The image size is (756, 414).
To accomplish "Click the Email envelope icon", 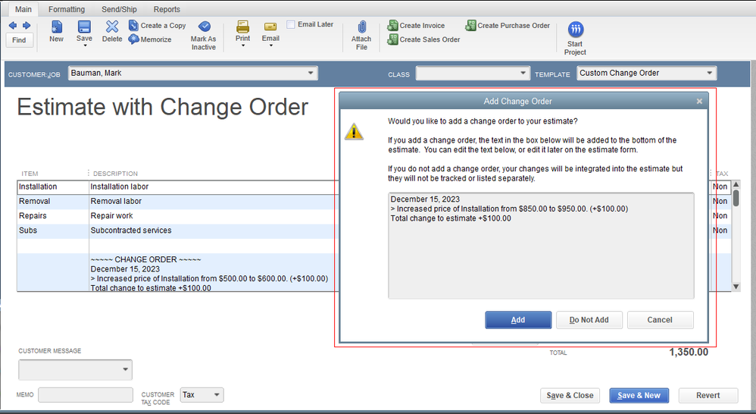I will [270, 27].
